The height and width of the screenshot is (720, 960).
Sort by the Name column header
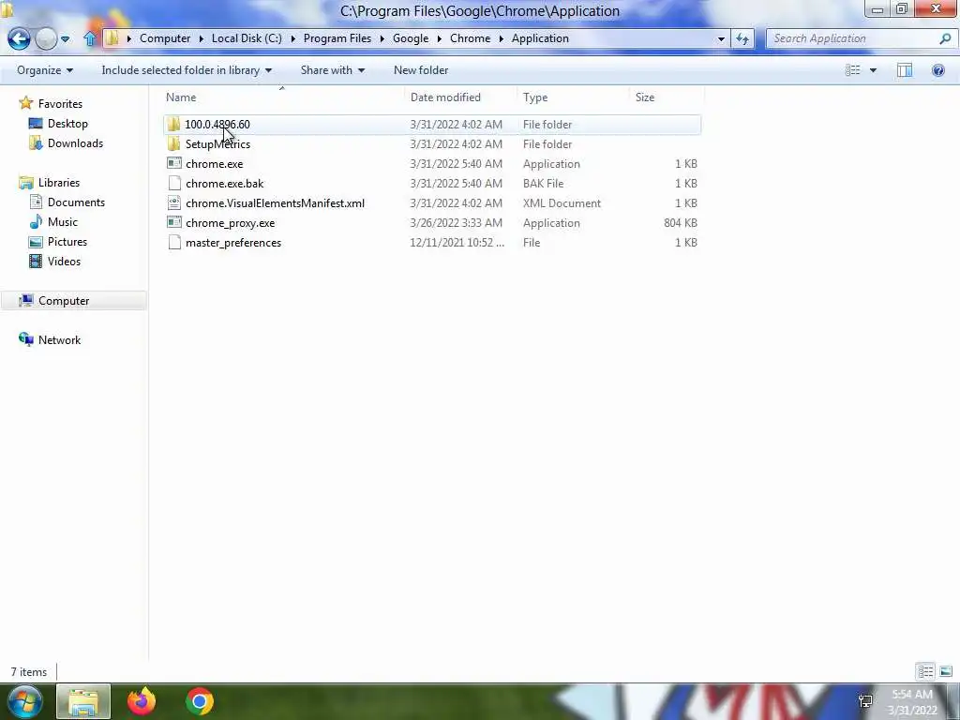click(283, 97)
